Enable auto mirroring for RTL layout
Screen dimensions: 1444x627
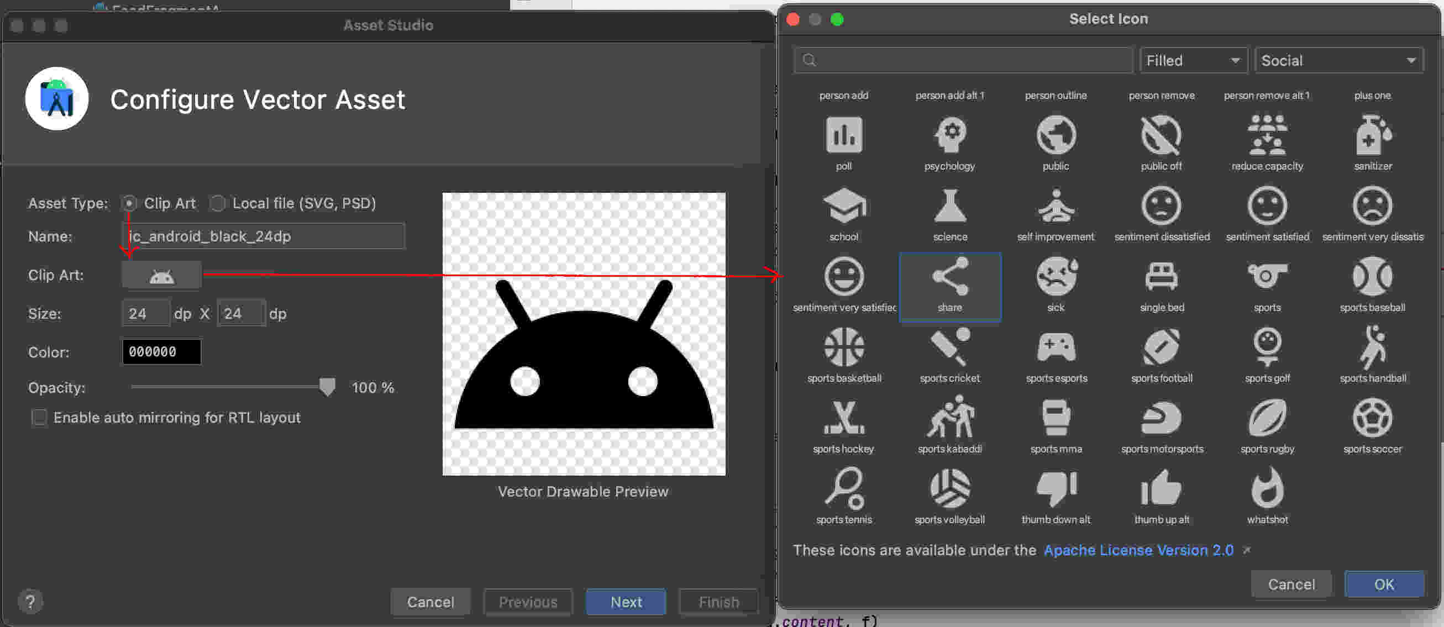point(39,418)
